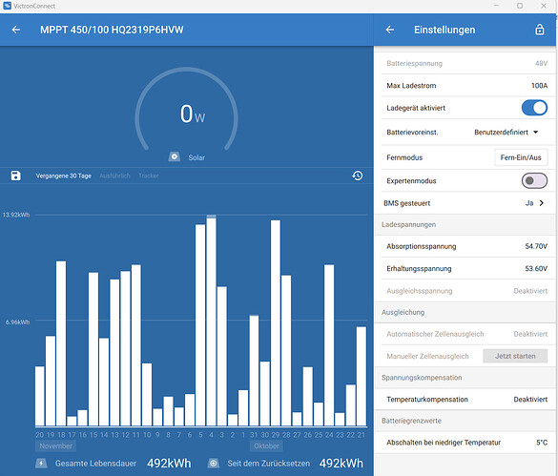The width and height of the screenshot is (558, 476).
Task: Click the Gesamte Lebensdauer lightning icon
Action: [41, 464]
